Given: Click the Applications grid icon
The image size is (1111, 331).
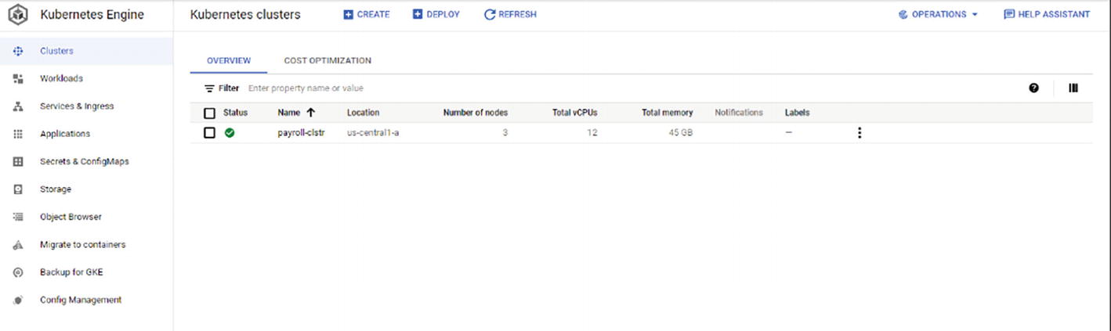Looking at the screenshot, I should 19,134.
